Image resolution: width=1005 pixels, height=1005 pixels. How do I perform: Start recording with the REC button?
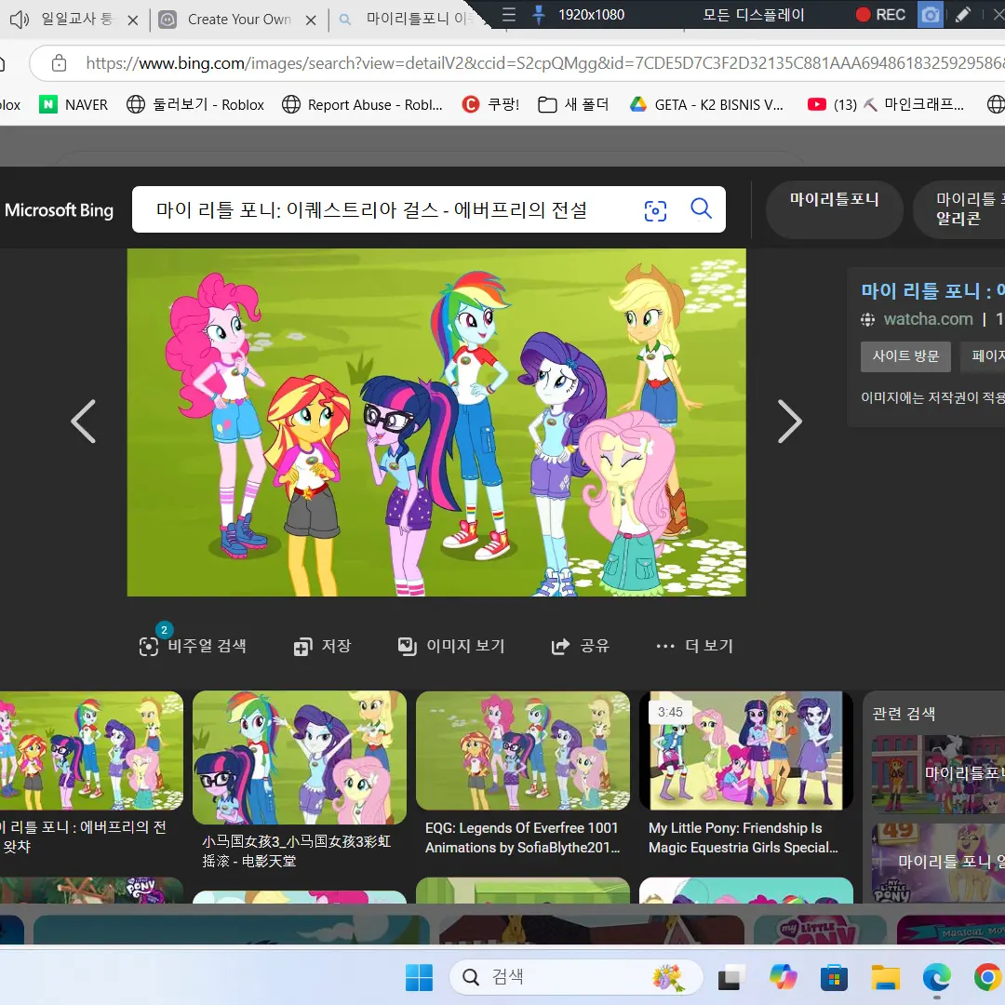pyautogui.click(x=880, y=14)
